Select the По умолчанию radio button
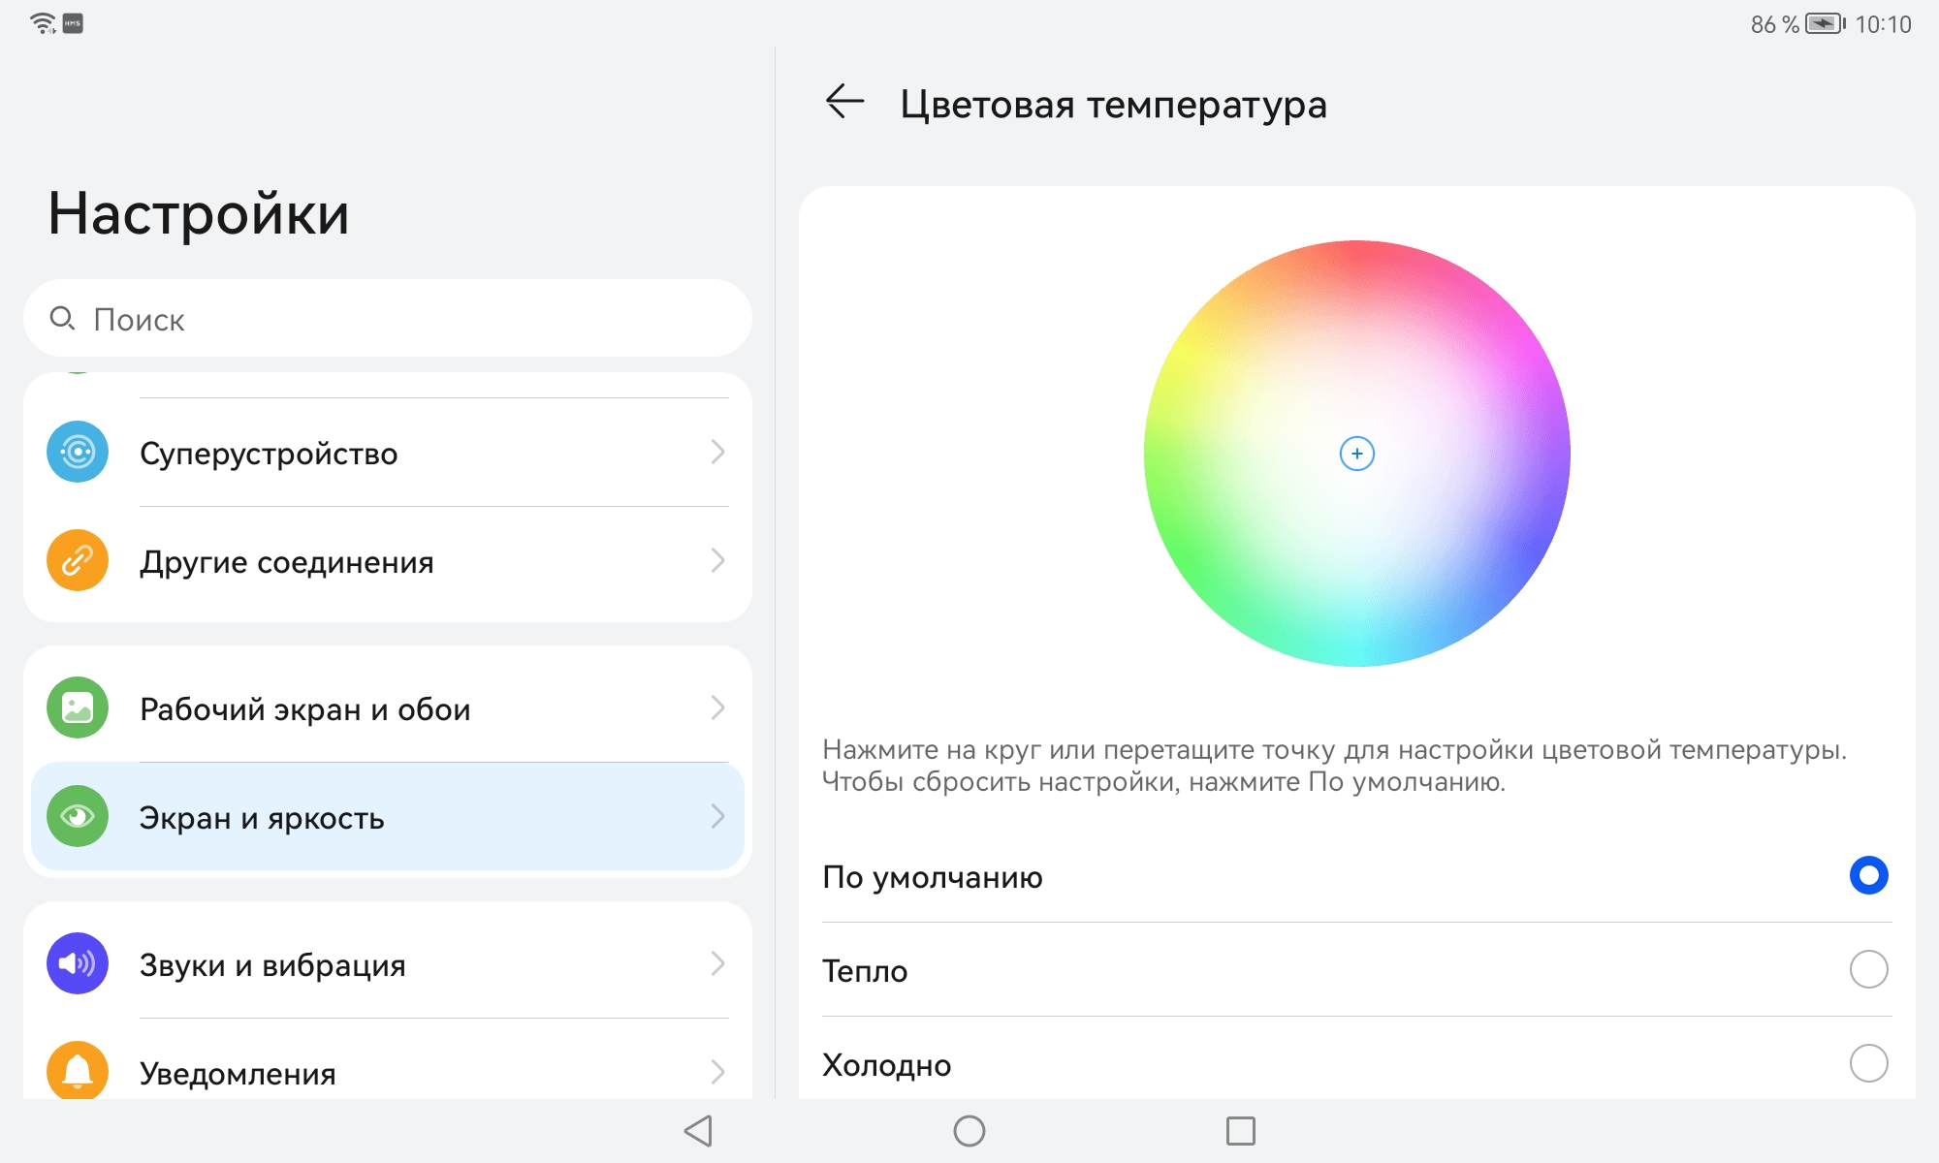 pyautogui.click(x=1868, y=875)
